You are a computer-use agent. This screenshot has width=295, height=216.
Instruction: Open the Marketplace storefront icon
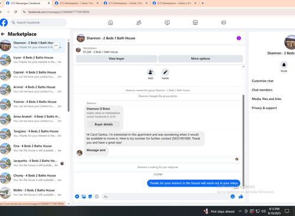(x=195, y=22)
